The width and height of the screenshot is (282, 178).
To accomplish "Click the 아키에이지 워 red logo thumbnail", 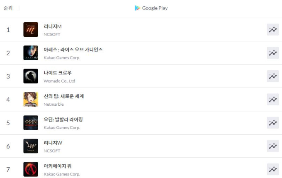I will pos(31,169).
